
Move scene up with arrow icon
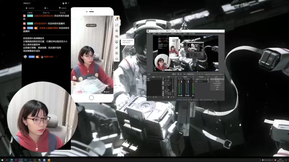153,97
